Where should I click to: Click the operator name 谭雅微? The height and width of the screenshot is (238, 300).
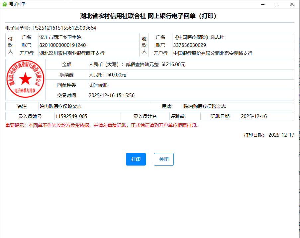(177, 116)
